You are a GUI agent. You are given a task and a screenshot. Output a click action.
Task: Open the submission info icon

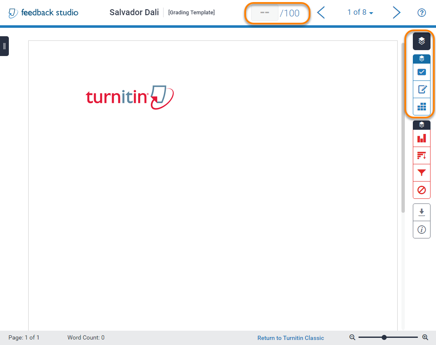(x=422, y=230)
